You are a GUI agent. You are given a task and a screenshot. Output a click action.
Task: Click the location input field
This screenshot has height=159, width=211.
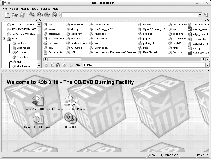[130, 15]
